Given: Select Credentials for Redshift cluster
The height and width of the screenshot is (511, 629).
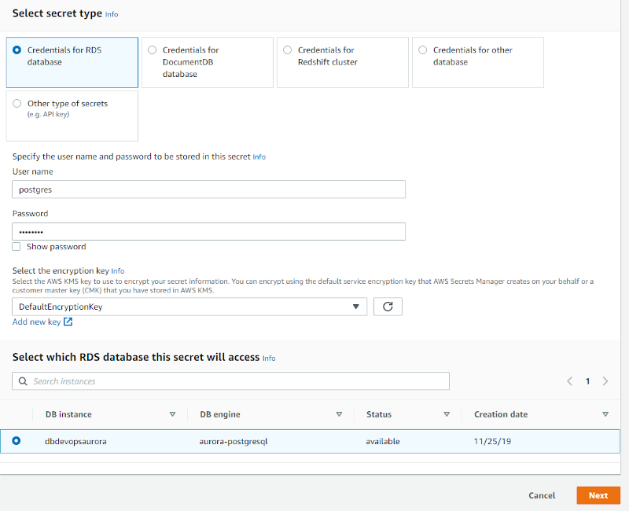Looking at the screenshot, I should click(x=287, y=50).
